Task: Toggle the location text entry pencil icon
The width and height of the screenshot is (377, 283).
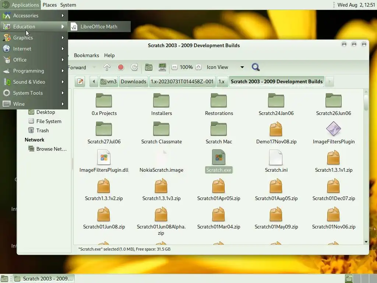Action: coord(80,81)
